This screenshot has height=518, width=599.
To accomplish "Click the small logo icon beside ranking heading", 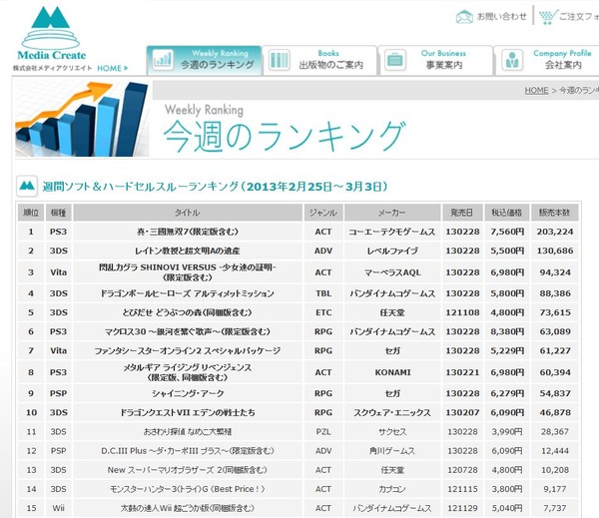I will pos(27,186).
